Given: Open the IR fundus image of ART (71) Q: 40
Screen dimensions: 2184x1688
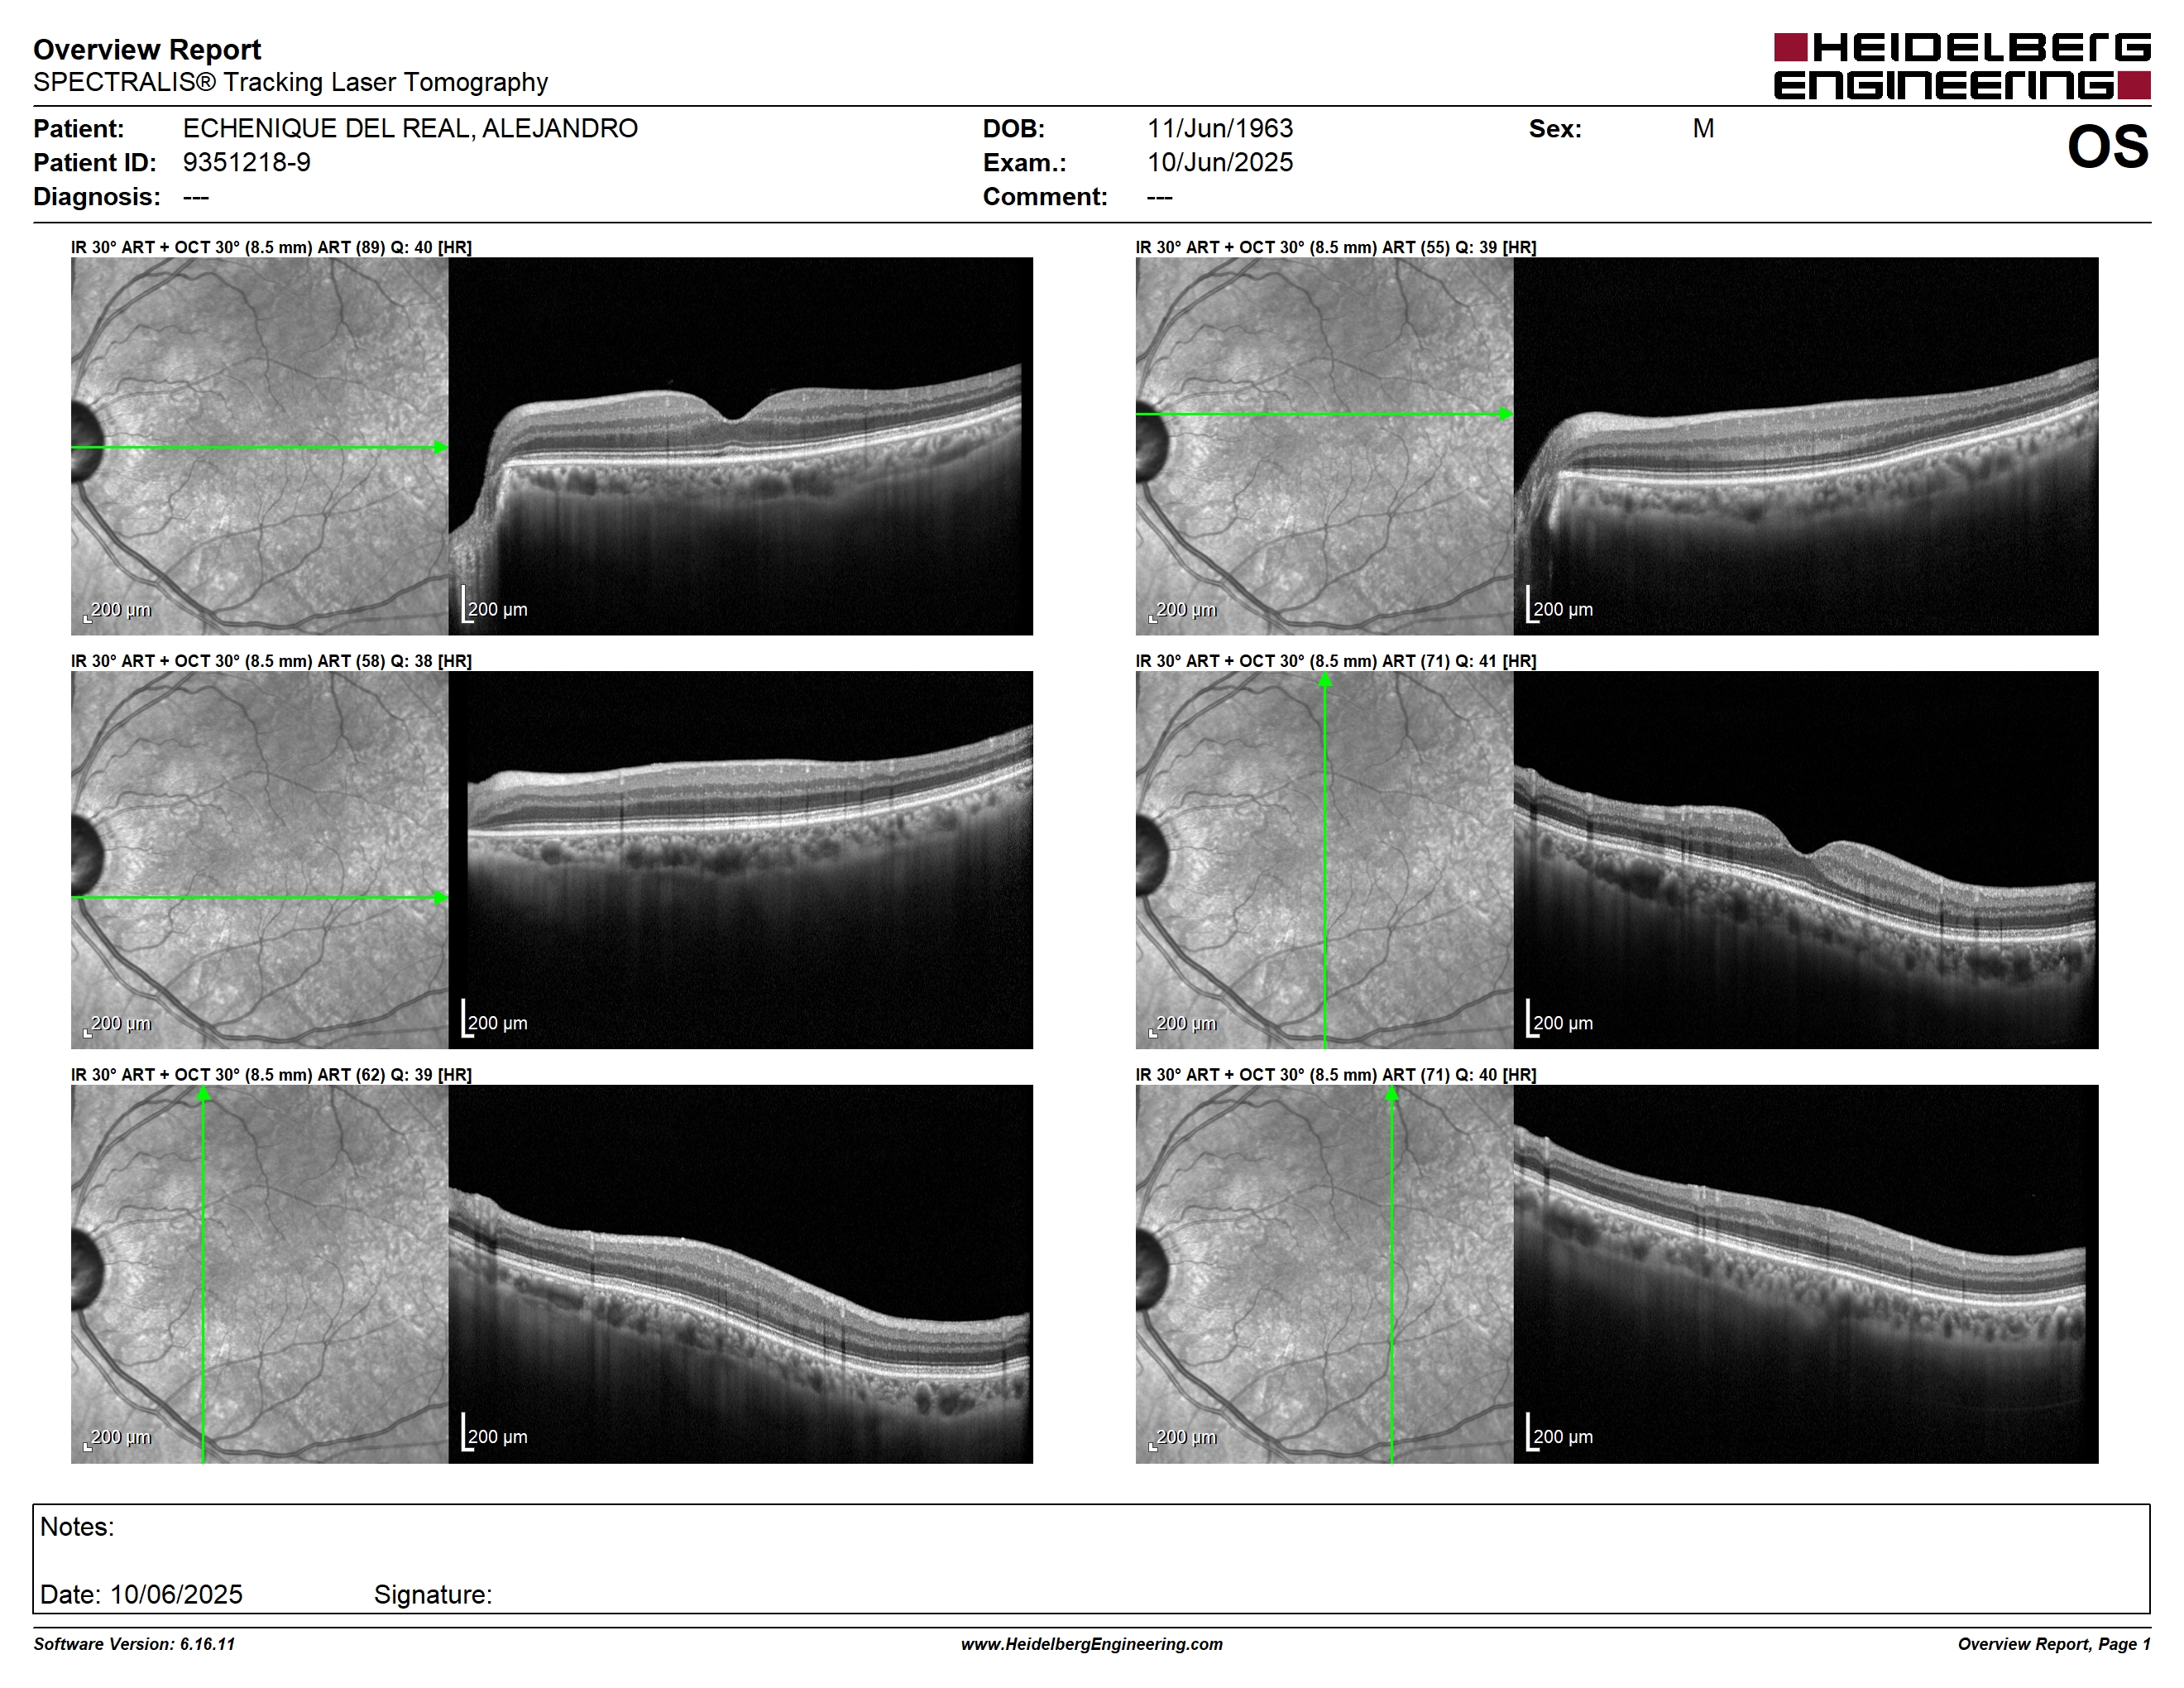Looking at the screenshot, I should (1325, 1274).
